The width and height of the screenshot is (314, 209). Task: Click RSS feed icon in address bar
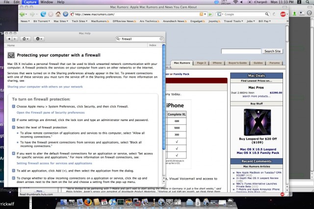click(201, 14)
